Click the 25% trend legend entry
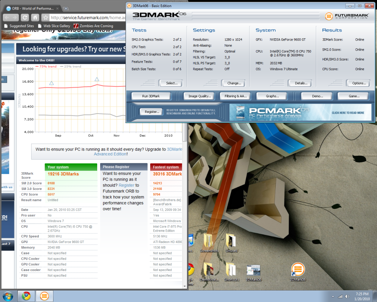 click(x=71, y=66)
